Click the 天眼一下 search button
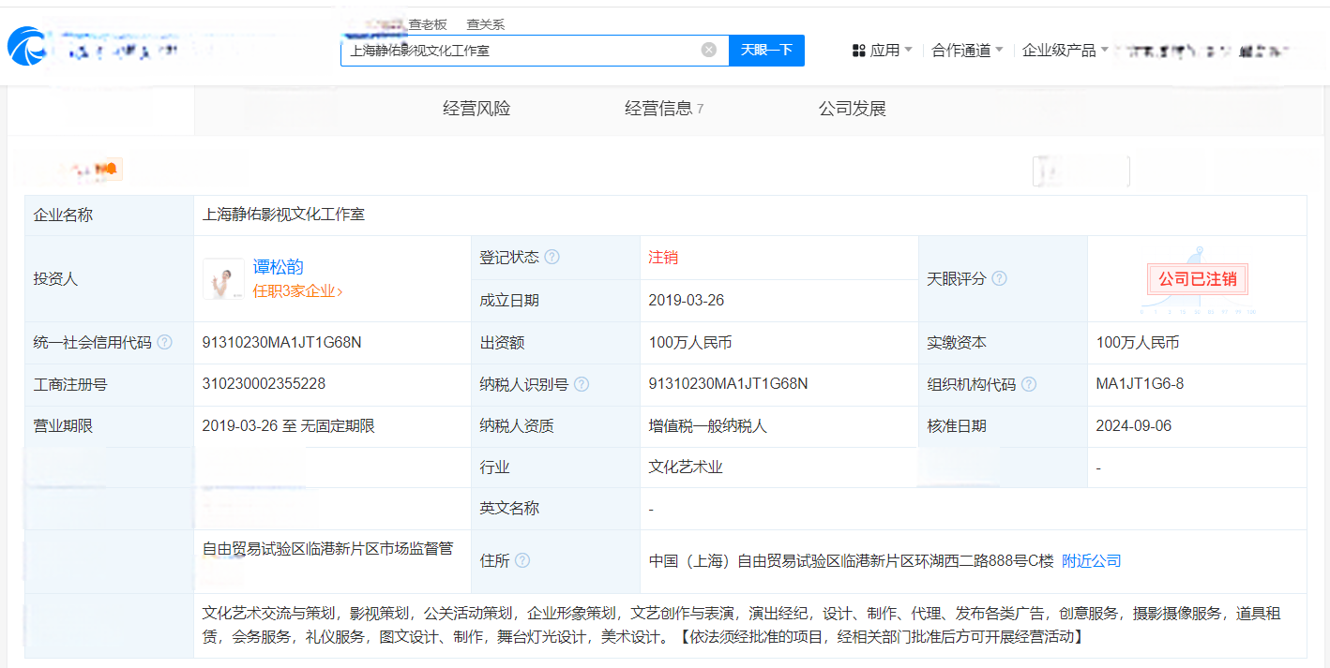Screen dimensions: 1330x668 click(x=766, y=50)
